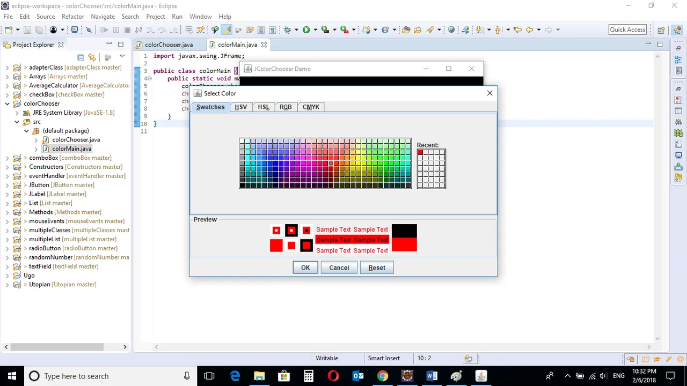Viewport: 687px width, 386px height.
Task: Click Reset in Select Color dialog
Action: pos(377,268)
